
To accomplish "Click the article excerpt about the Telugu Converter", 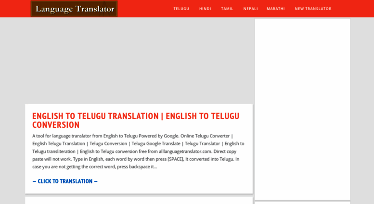I will (138, 151).
